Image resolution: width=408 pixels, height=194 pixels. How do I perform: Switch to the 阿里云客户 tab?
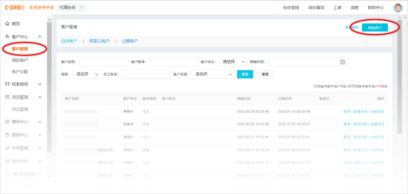click(x=99, y=41)
